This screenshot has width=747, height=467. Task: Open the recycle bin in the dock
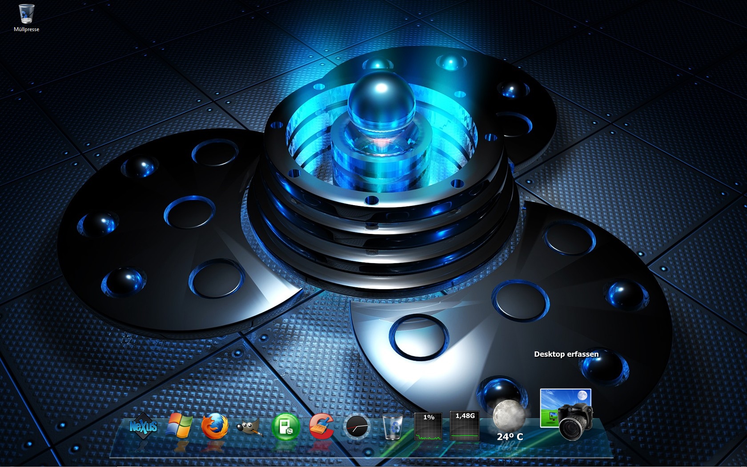tap(393, 427)
